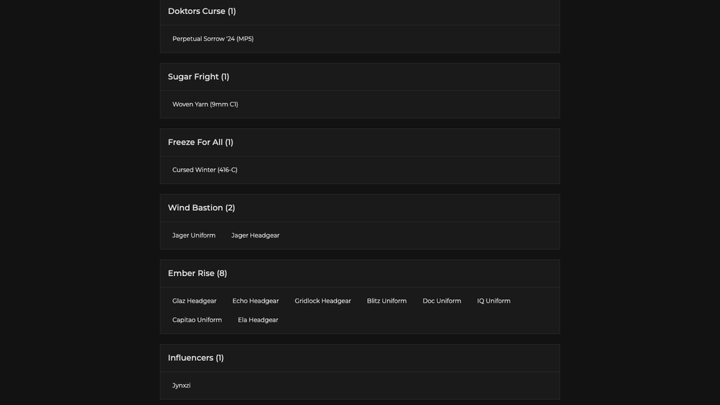The height and width of the screenshot is (405, 720).
Task: Choose the Jager Headgear item
Action: click(x=255, y=235)
